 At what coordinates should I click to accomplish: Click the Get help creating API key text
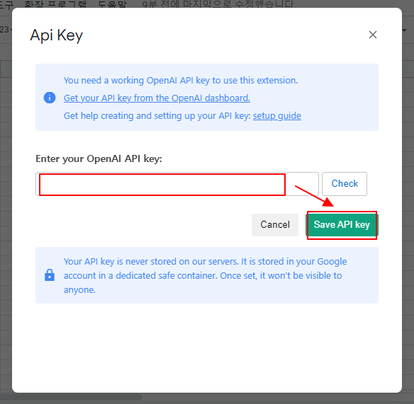coord(157,116)
